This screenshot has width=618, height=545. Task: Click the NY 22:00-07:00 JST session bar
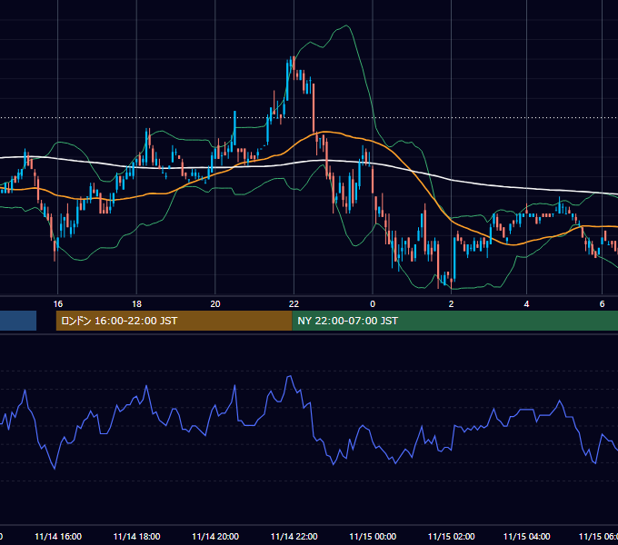(454, 321)
